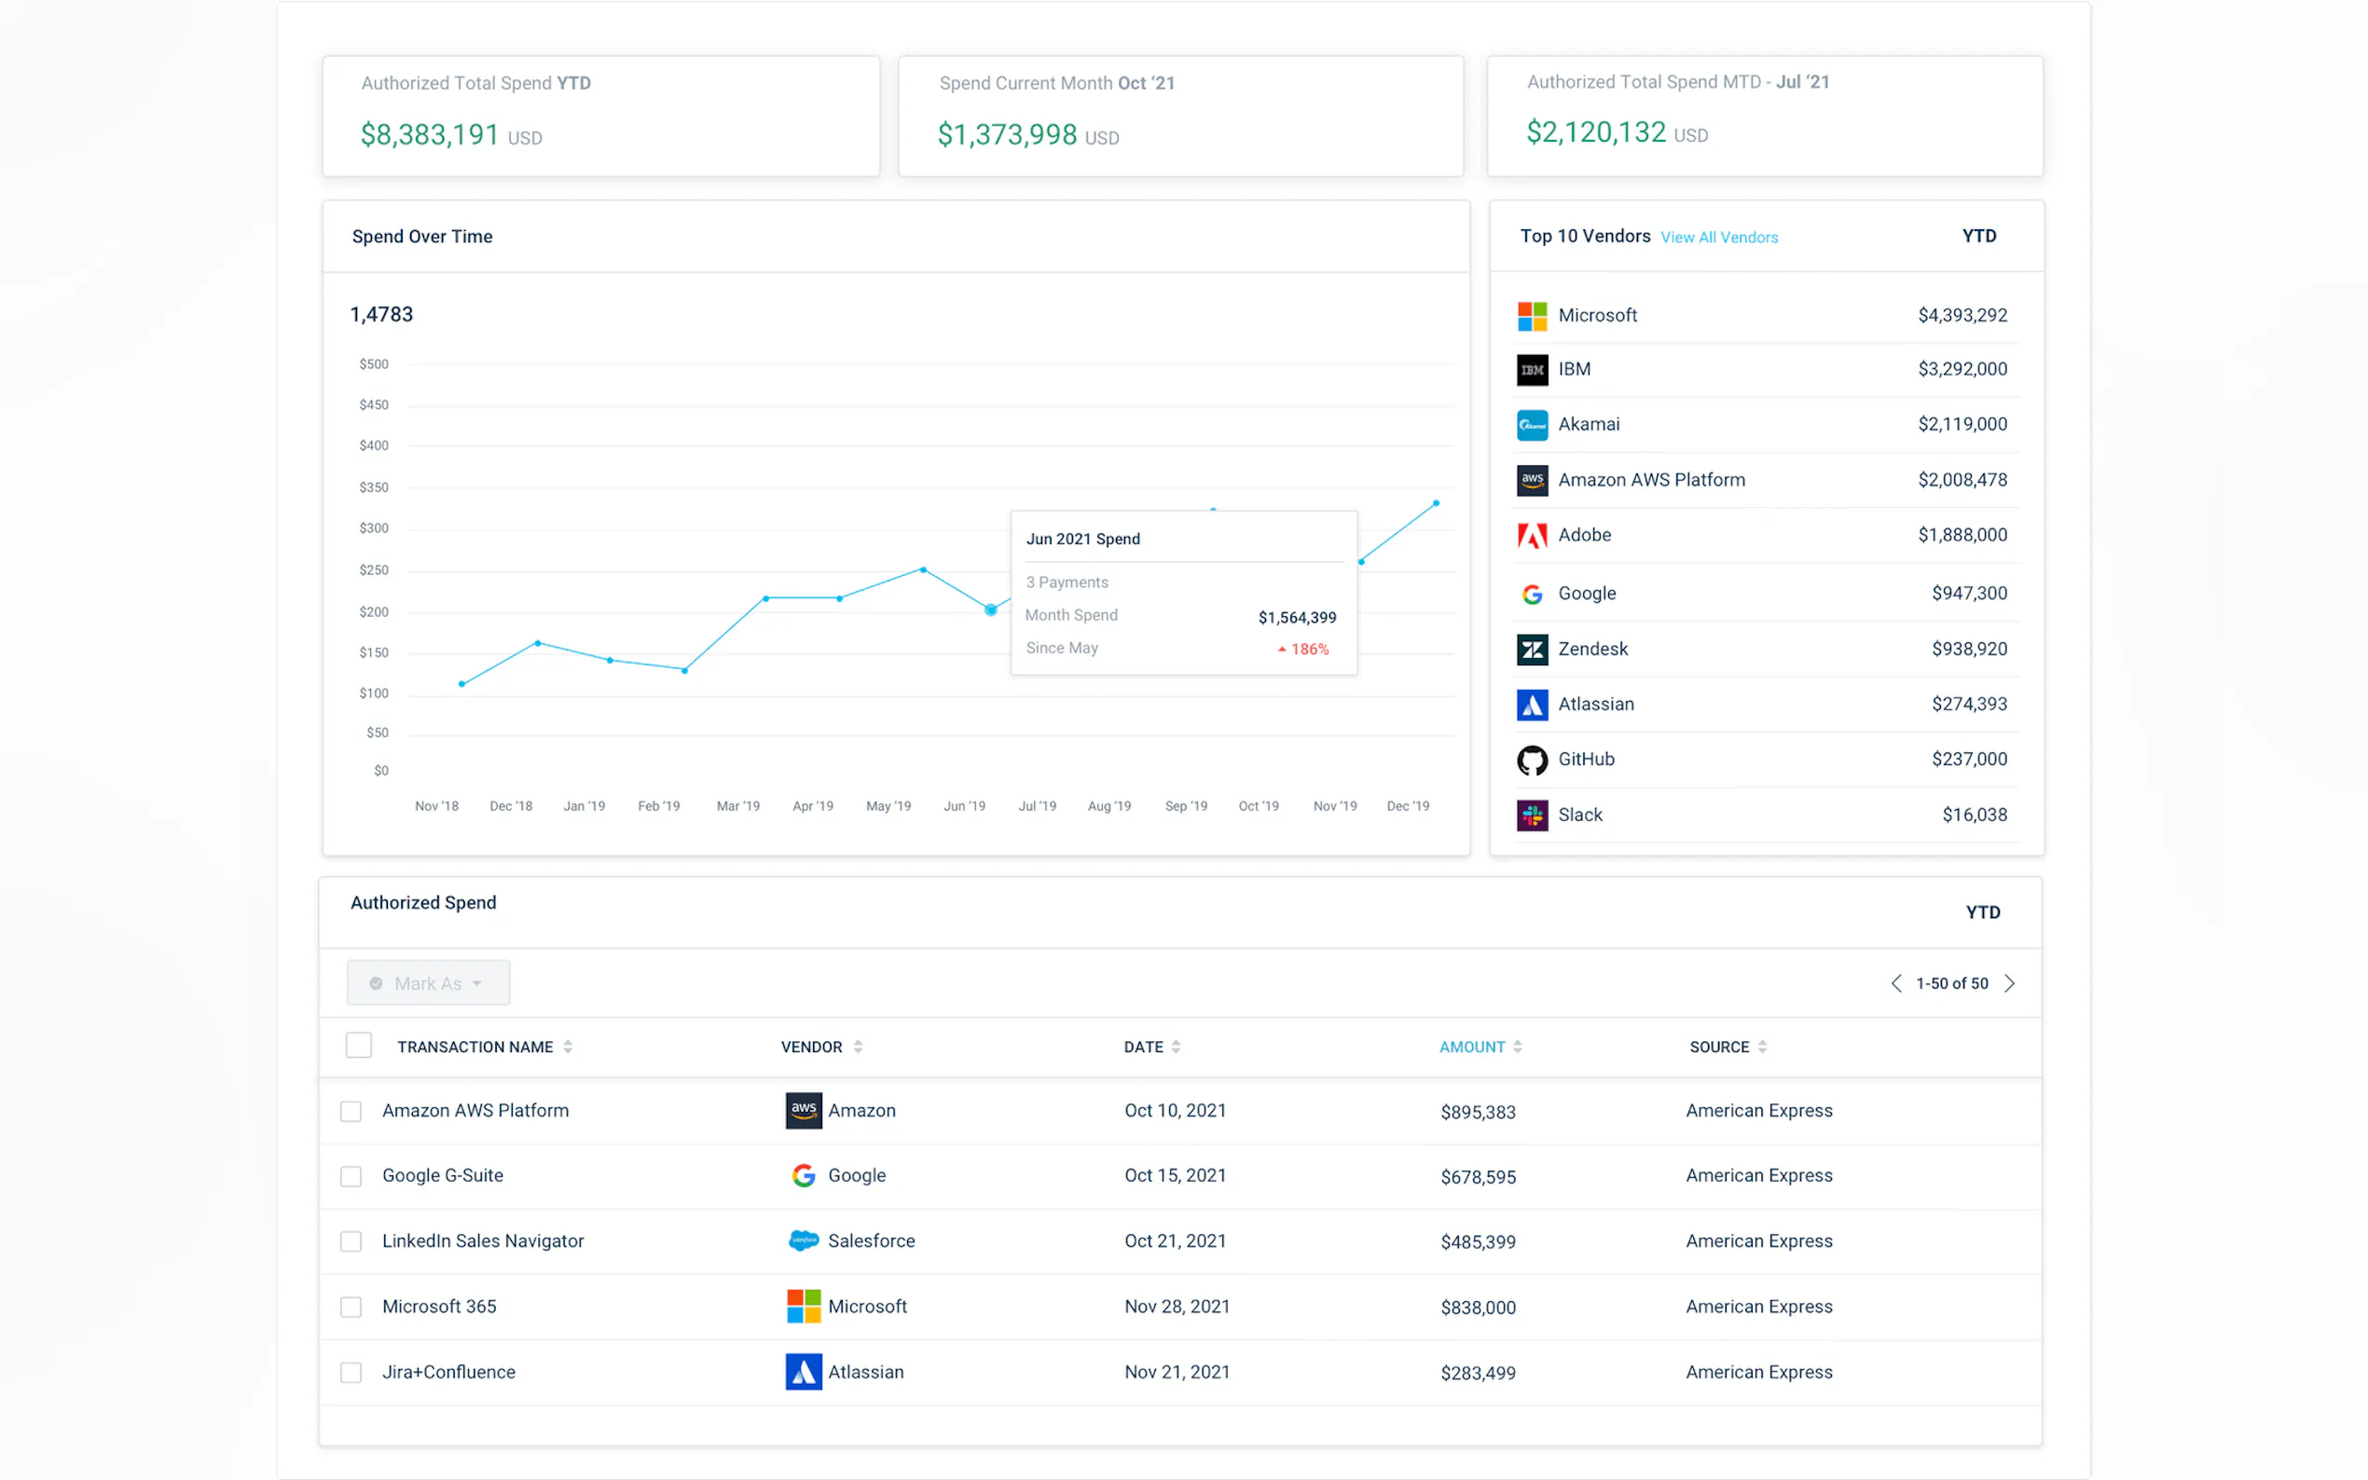2368x1480 pixels.
Task: Click YTD filter in Top 10 Vendors
Action: [1977, 236]
